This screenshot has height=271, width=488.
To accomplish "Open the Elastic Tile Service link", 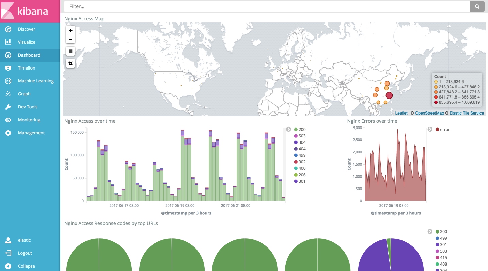I will pos(467,113).
